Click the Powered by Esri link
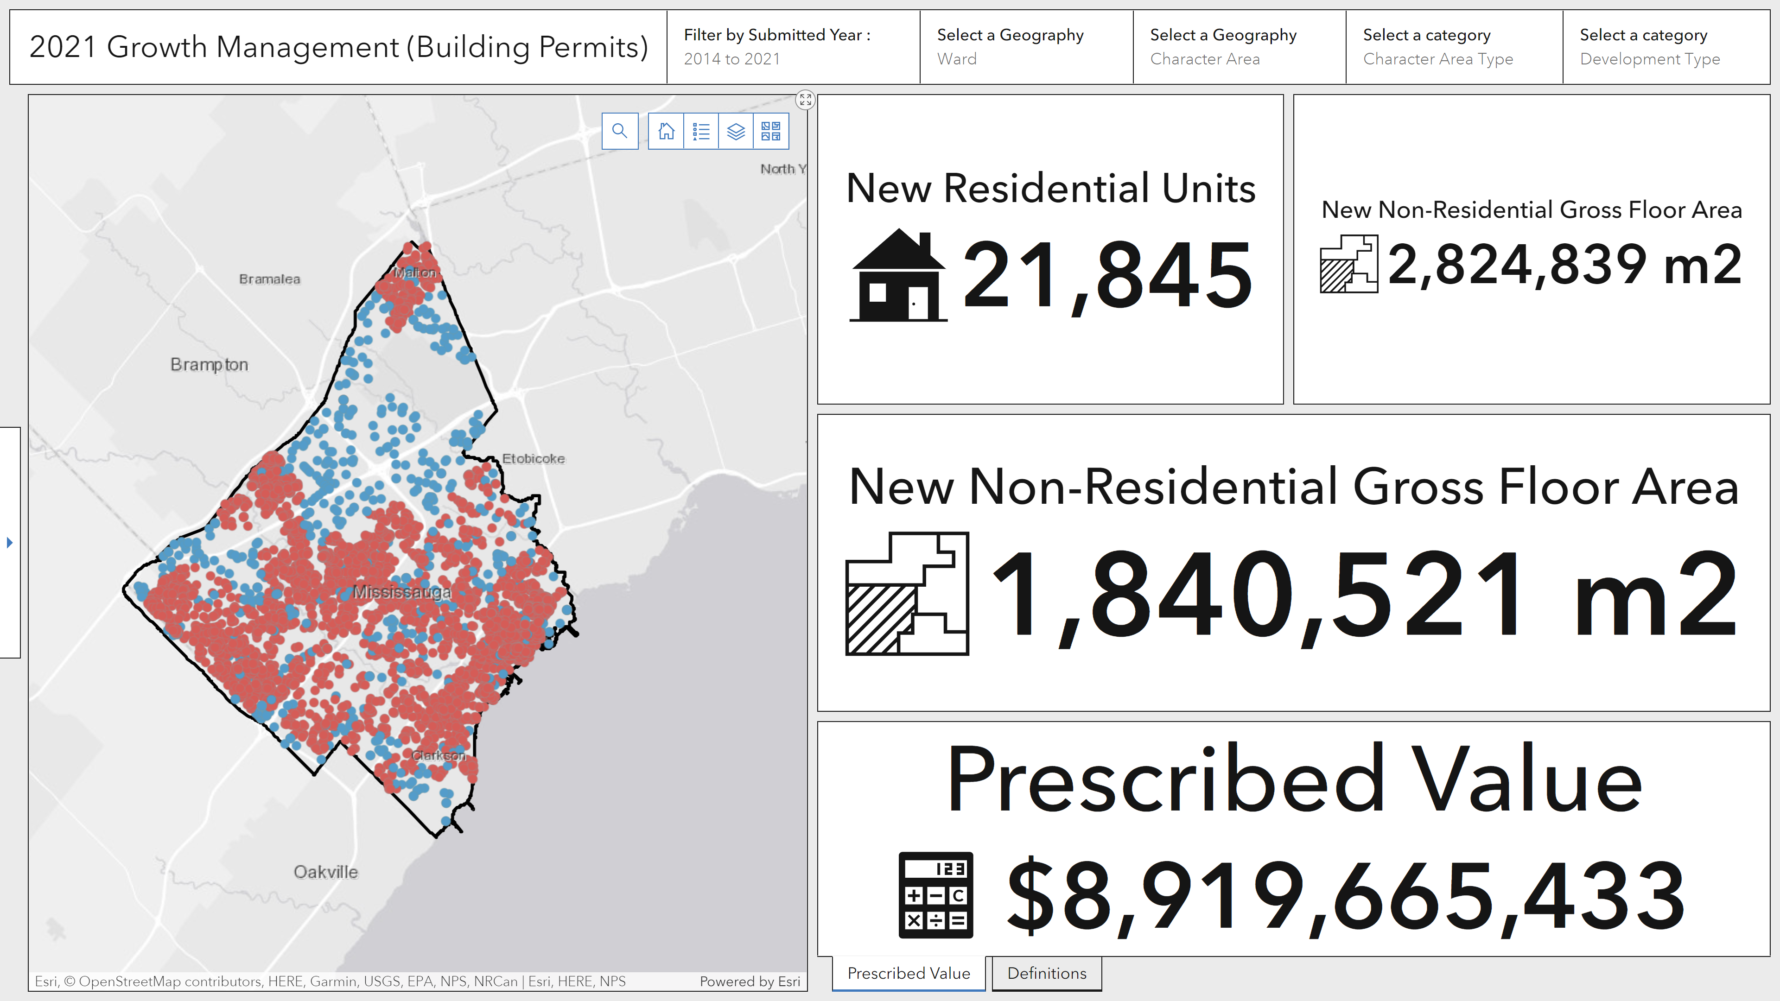This screenshot has width=1780, height=1001. coord(750,981)
